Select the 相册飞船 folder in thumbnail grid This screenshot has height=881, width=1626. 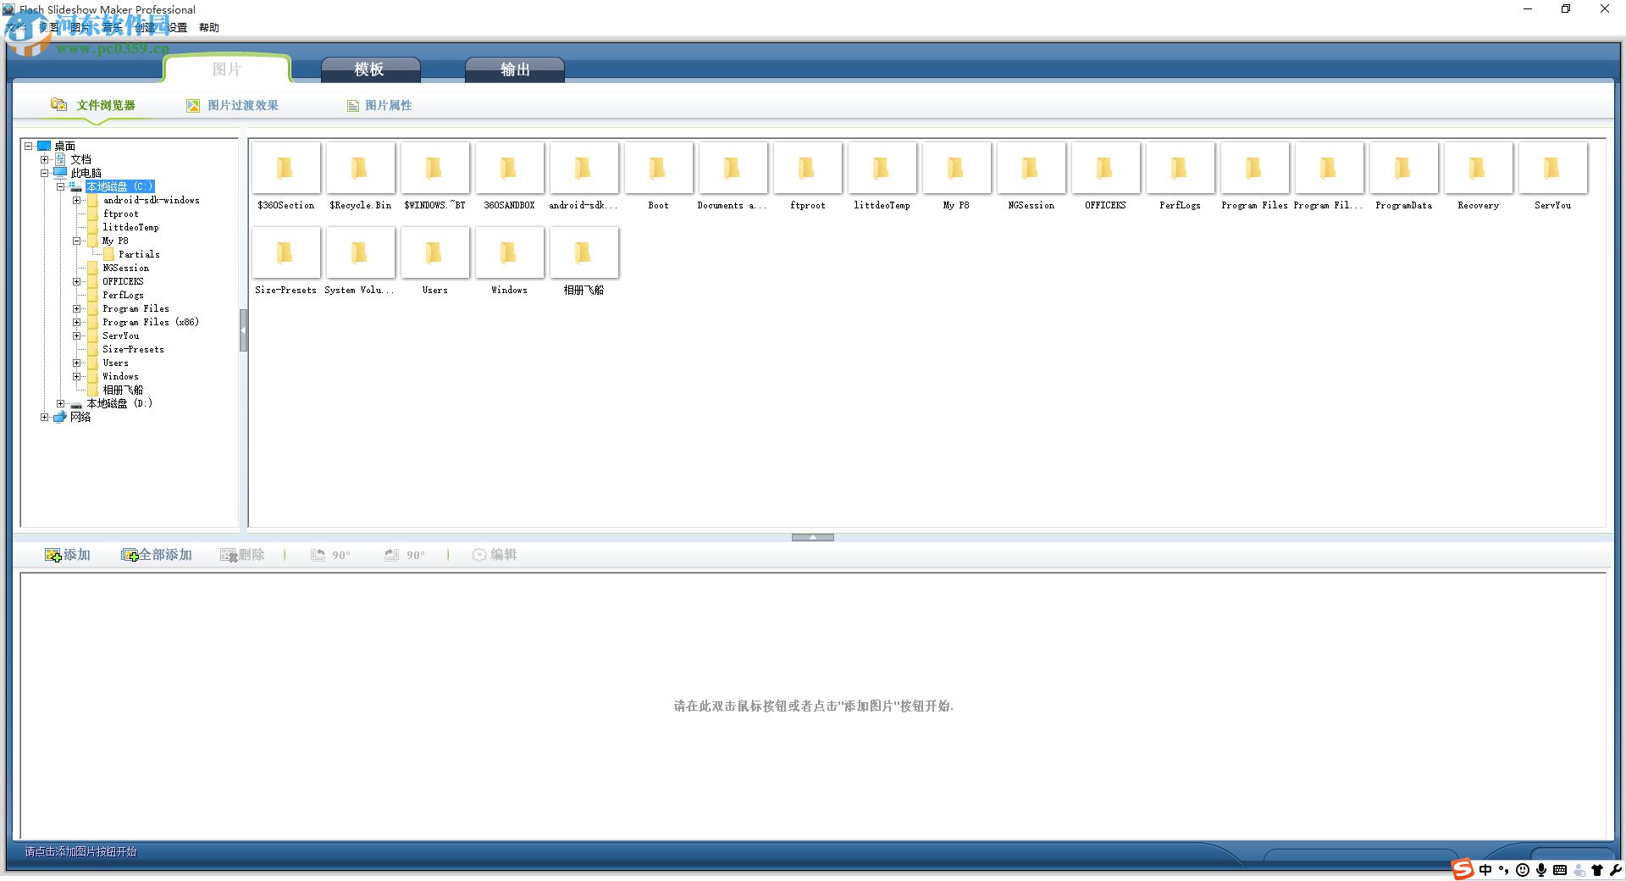pos(583,253)
